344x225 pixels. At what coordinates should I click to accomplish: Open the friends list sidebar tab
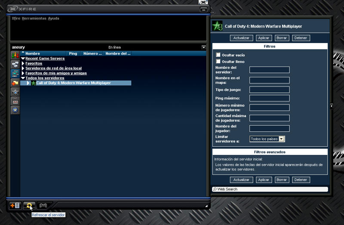(15, 55)
